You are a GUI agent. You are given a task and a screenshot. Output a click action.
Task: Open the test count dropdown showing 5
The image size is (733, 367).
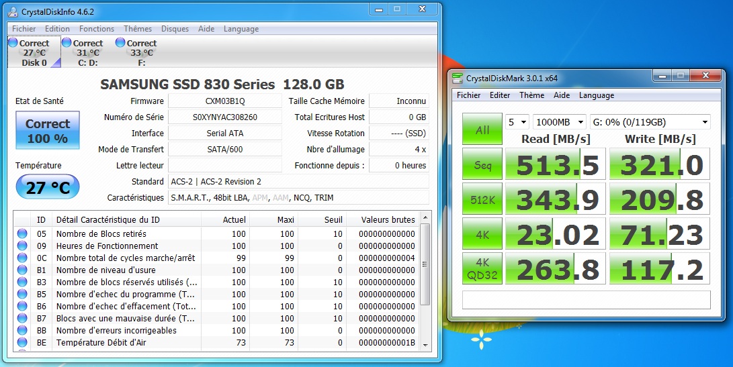pyautogui.click(x=517, y=122)
